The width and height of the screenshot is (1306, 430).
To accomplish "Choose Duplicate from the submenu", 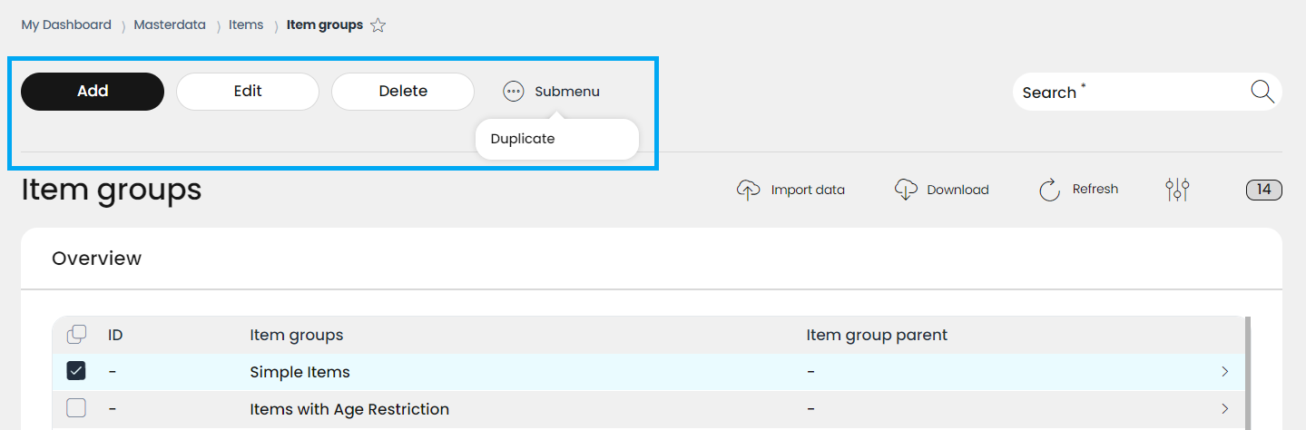I will coord(523,139).
